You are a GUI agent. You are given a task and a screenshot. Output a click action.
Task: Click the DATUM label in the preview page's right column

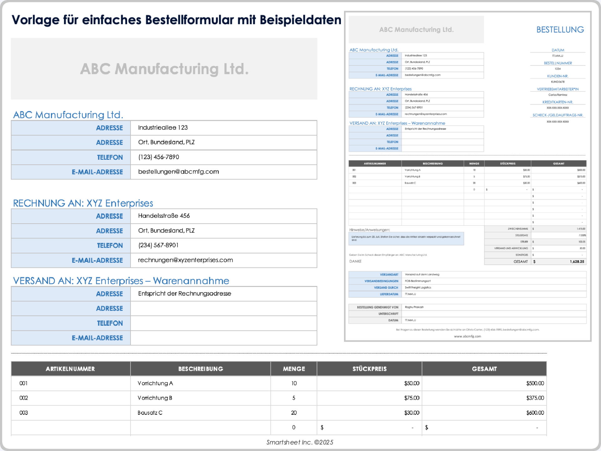pyautogui.click(x=558, y=50)
